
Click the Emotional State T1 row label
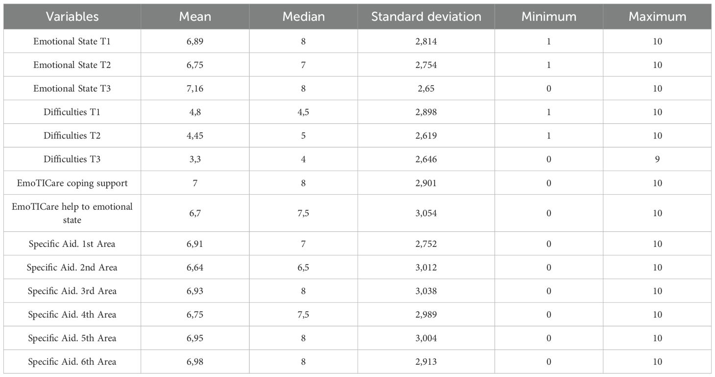[72, 42]
